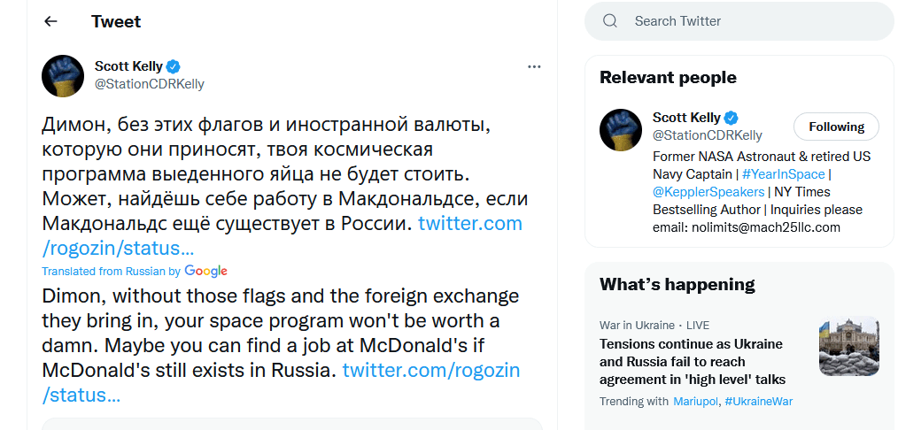
Task: Click Scott Kelly name in Relevant people
Action: 686,118
